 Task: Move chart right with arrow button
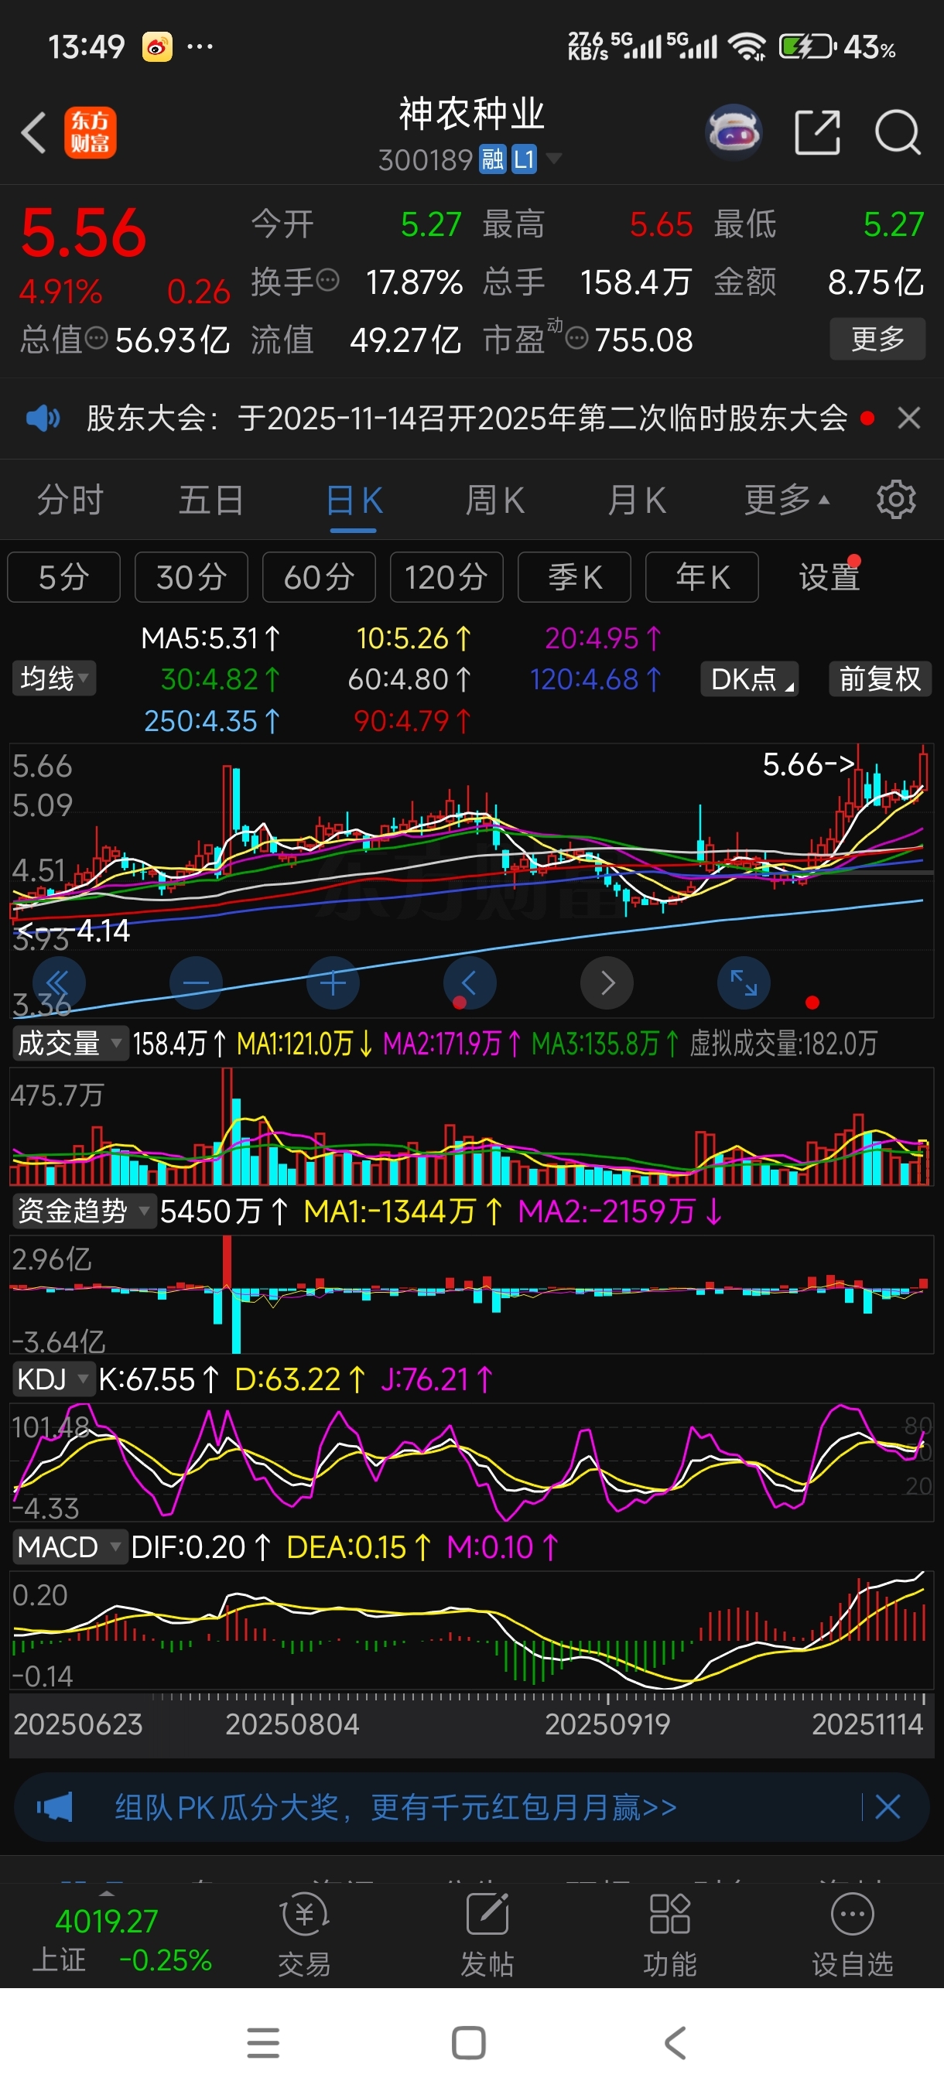[x=606, y=983]
